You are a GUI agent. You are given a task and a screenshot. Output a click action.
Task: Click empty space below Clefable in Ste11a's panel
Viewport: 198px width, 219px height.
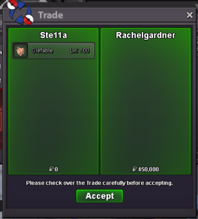pyautogui.click(x=54, y=112)
